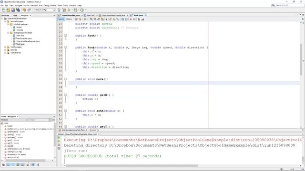Select Main.fxml in Projects tree
Image resolution: width=305 pixels, height=171 pixels.
coord(20,36)
